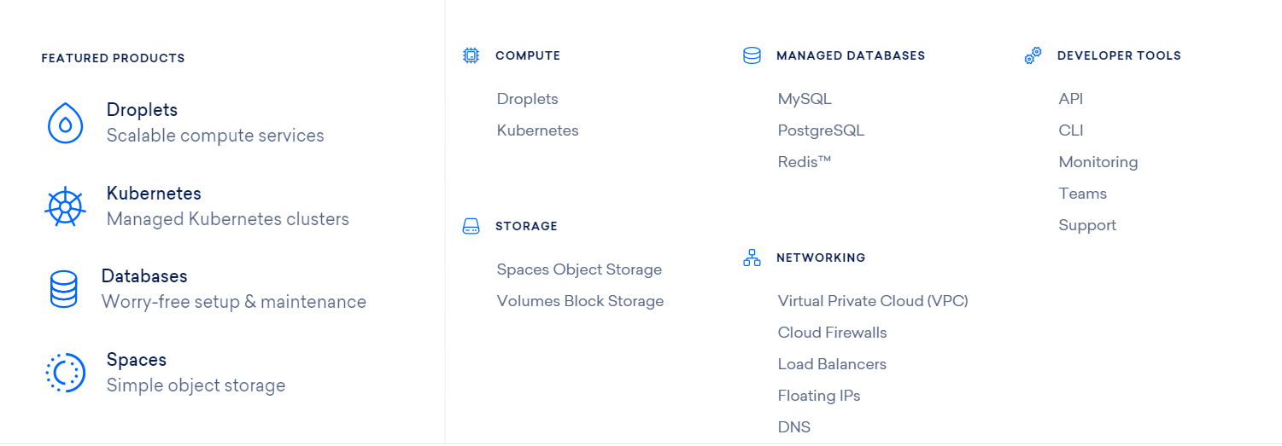Go to PostgreSQL database page

click(x=821, y=130)
